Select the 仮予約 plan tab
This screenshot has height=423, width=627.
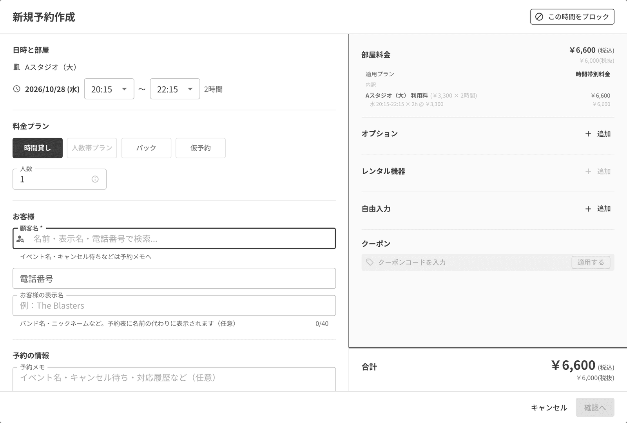[201, 148]
